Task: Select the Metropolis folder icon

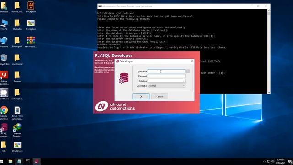Action: coord(17,42)
